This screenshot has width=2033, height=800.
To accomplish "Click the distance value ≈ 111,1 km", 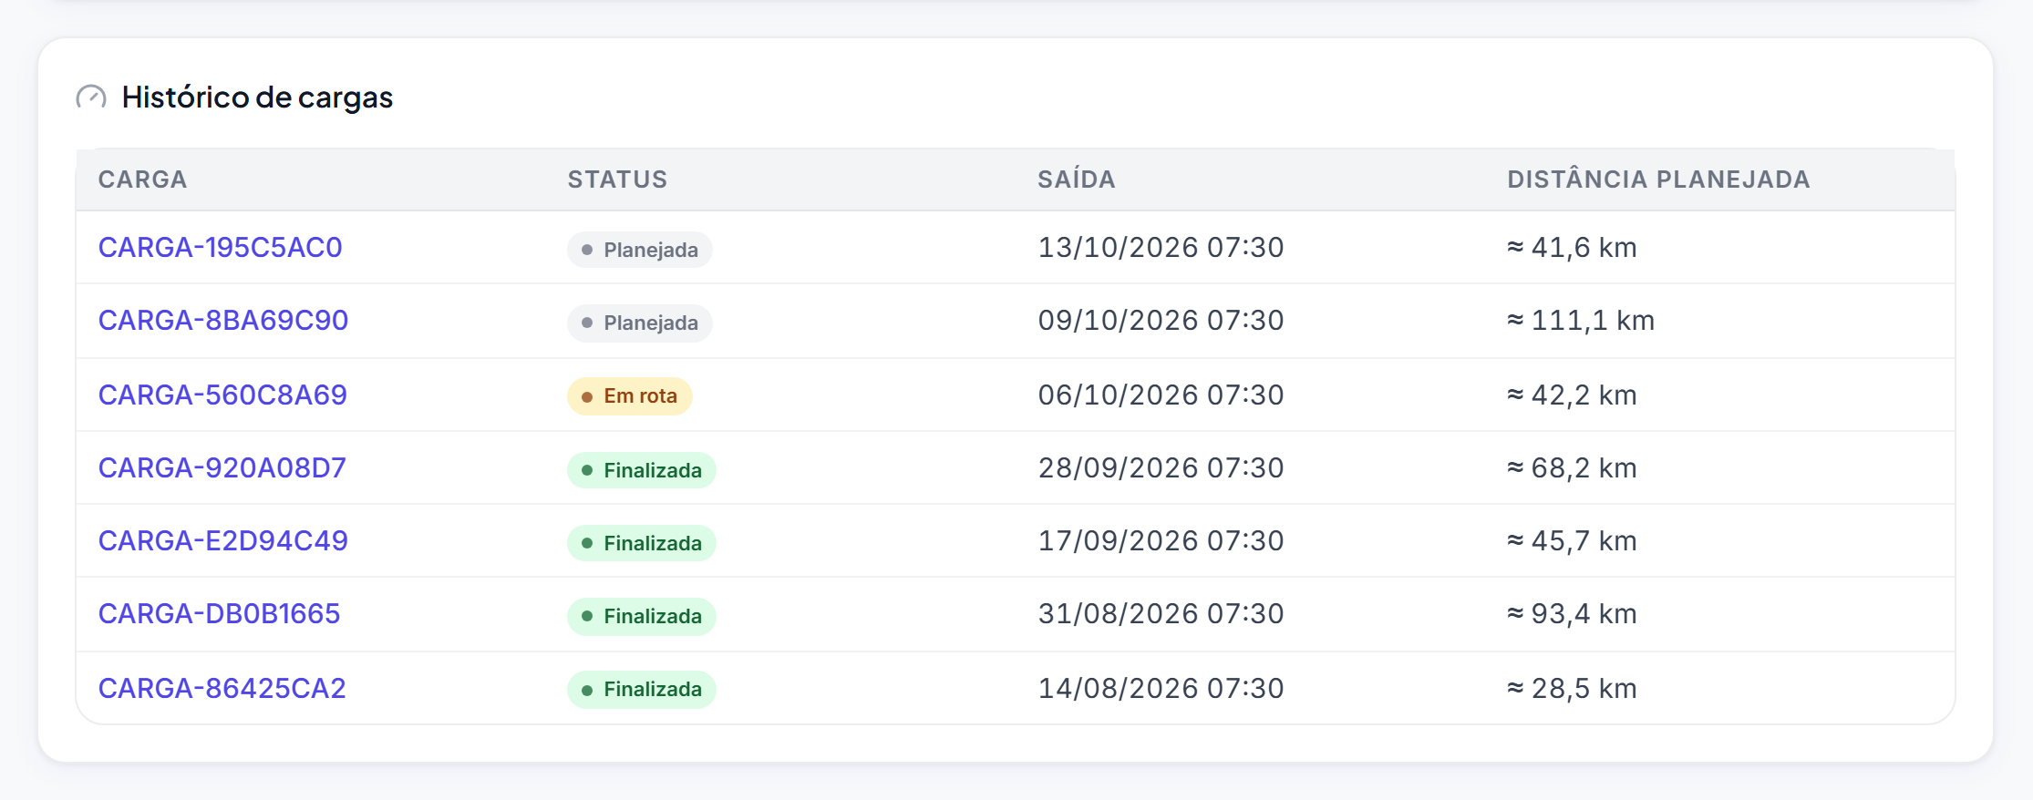I will 1581,321.
